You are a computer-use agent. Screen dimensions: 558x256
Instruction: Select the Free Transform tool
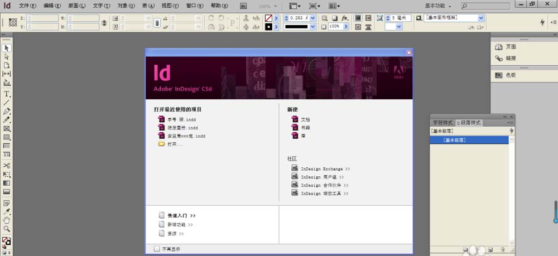[x=6, y=175]
